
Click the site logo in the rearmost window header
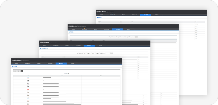101,12
